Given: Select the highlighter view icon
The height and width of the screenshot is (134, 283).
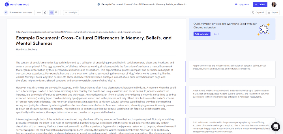Looking at the screenshot, I should (x=45, y=12).
